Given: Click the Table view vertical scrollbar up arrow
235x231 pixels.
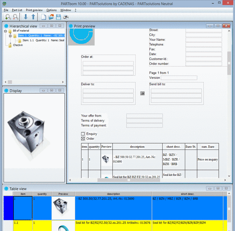Looking at the screenshot, I should tap(229, 193).
